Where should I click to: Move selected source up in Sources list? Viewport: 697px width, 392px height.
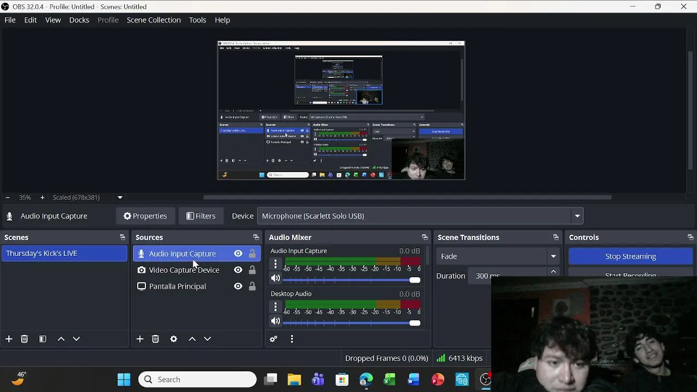point(192,339)
